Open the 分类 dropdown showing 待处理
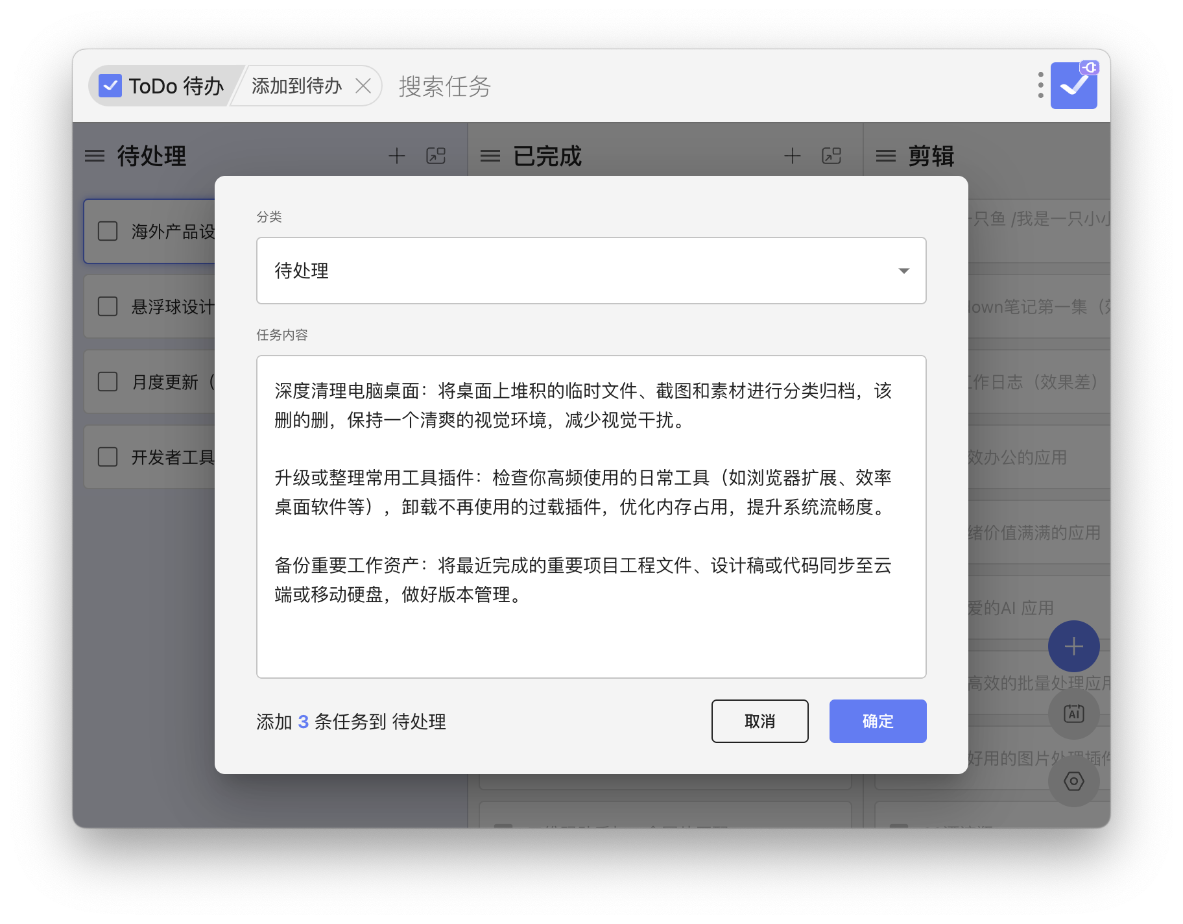 (x=591, y=271)
